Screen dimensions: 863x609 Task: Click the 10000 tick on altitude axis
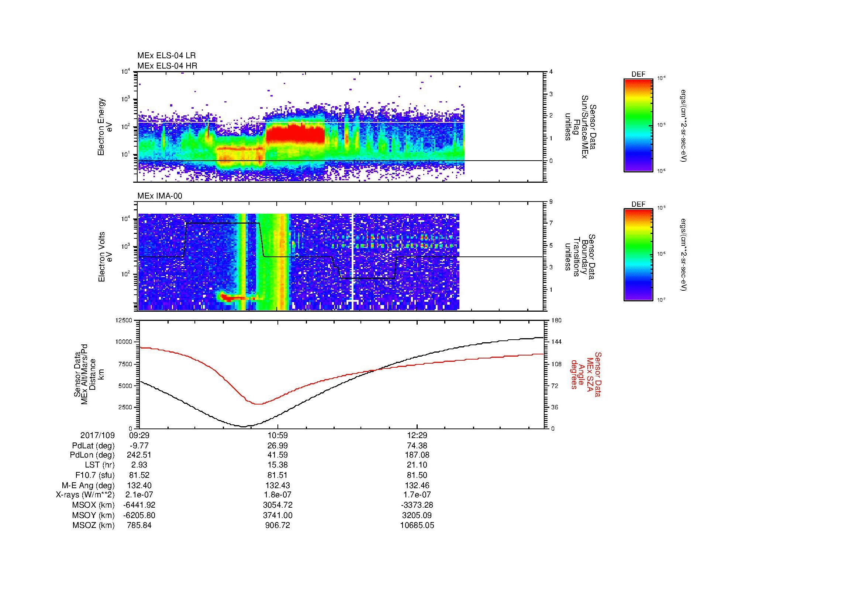point(124,342)
